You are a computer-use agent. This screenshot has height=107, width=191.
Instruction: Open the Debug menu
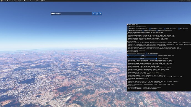[x=32, y=1]
